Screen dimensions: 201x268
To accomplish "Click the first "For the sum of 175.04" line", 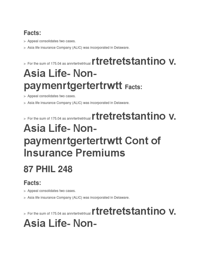I will 59,64.
